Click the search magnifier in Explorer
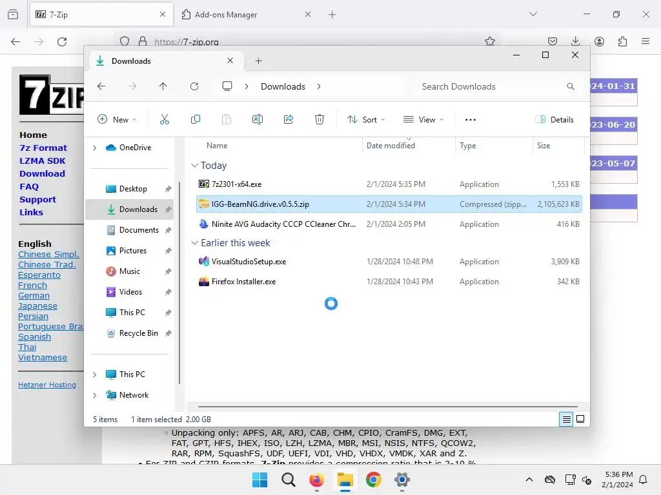This screenshot has width=661, height=495. pos(571,86)
